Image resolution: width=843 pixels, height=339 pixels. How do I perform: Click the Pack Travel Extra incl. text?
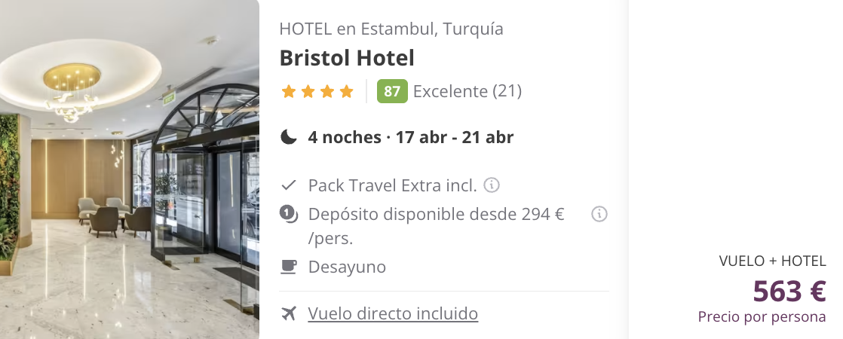(x=392, y=185)
